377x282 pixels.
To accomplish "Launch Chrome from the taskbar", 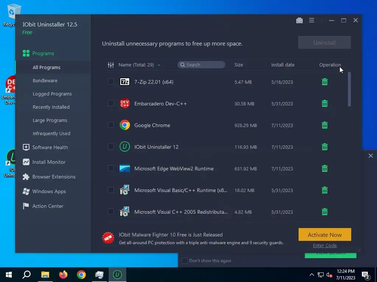I will (x=81, y=275).
